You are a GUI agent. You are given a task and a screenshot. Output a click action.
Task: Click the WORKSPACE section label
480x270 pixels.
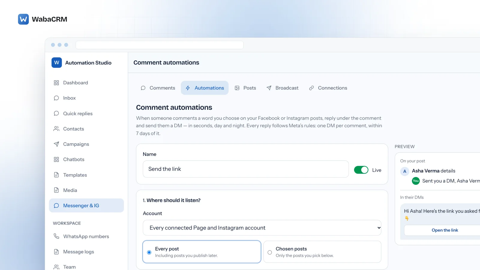[x=67, y=223]
